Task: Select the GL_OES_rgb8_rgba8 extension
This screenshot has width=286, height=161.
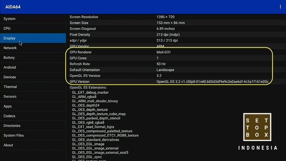Action: click(x=88, y=123)
